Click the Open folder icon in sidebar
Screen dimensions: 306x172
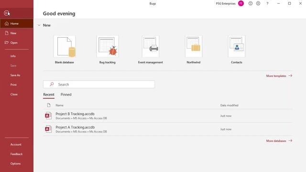[x=7, y=43]
